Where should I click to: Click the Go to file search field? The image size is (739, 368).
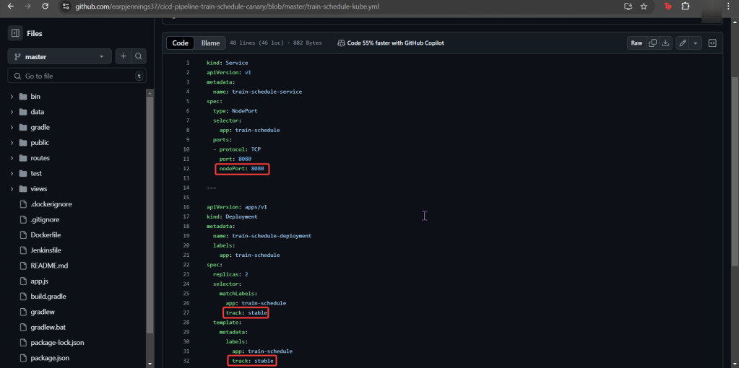tap(76, 76)
